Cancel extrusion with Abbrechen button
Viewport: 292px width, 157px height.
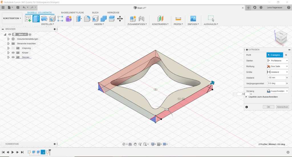coord(282,107)
